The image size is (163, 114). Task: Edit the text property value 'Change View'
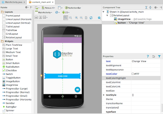click(146, 61)
